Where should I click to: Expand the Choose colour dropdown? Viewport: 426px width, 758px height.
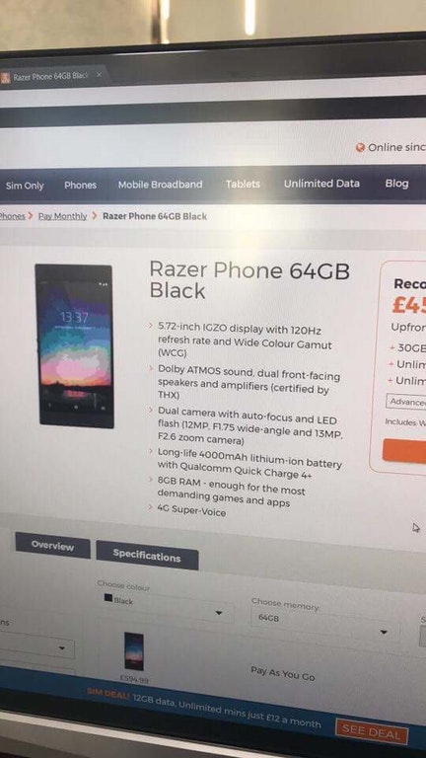pyautogui.click(x=167, y=607)
